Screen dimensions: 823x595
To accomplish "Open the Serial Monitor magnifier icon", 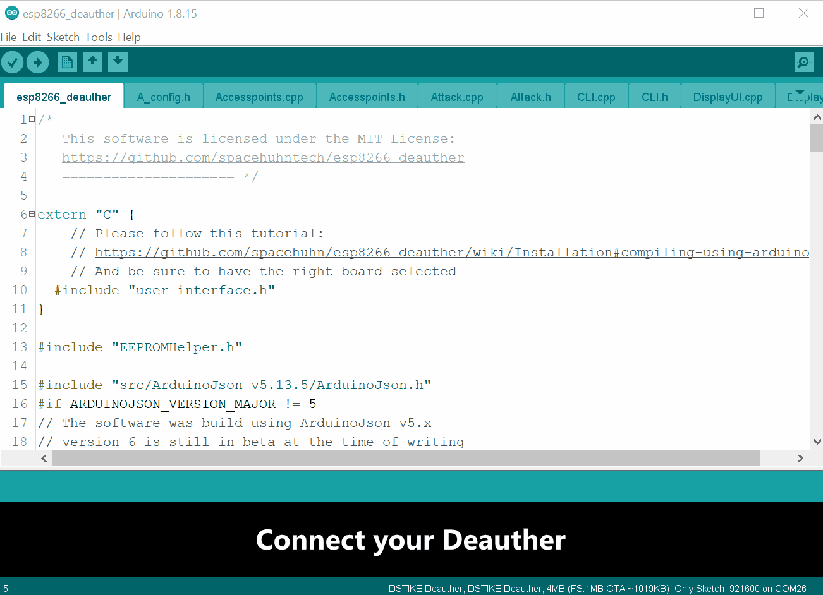I will tap(804, 62).
